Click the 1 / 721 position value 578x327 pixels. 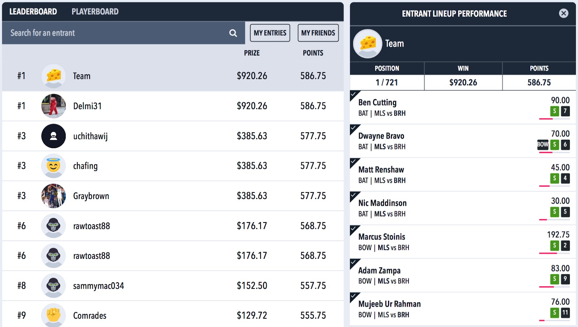387,83
